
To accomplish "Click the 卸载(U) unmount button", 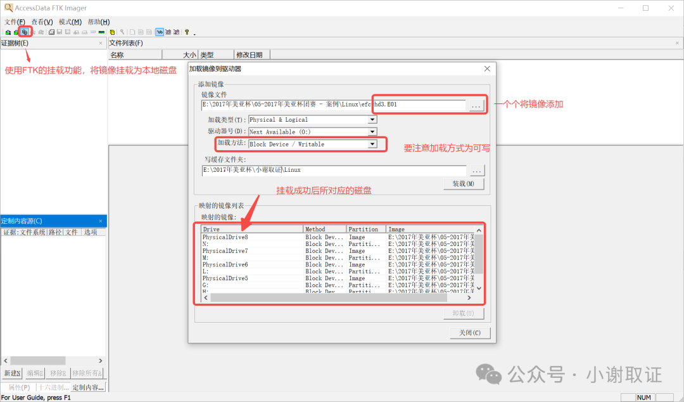I will [464, 313].
